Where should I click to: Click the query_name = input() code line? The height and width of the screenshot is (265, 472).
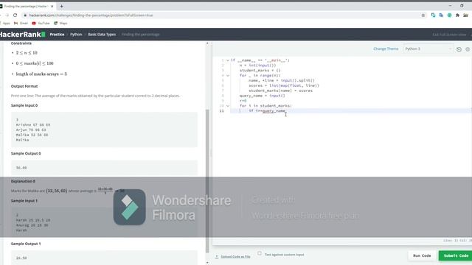tap(263, 96)
